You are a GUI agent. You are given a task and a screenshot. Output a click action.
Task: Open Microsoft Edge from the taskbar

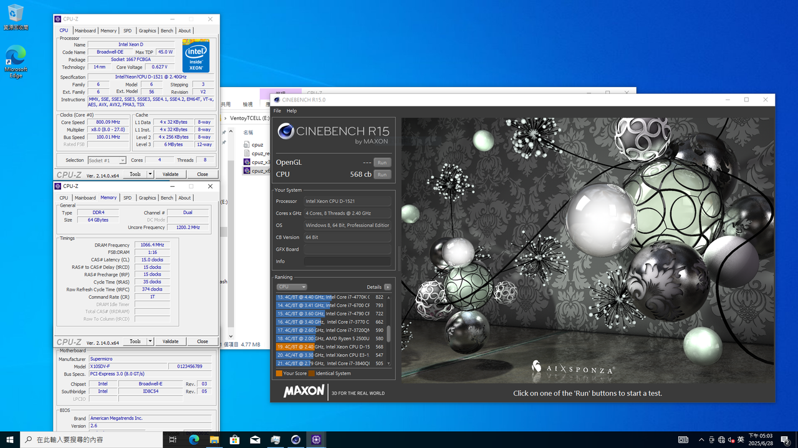point(193,439)
